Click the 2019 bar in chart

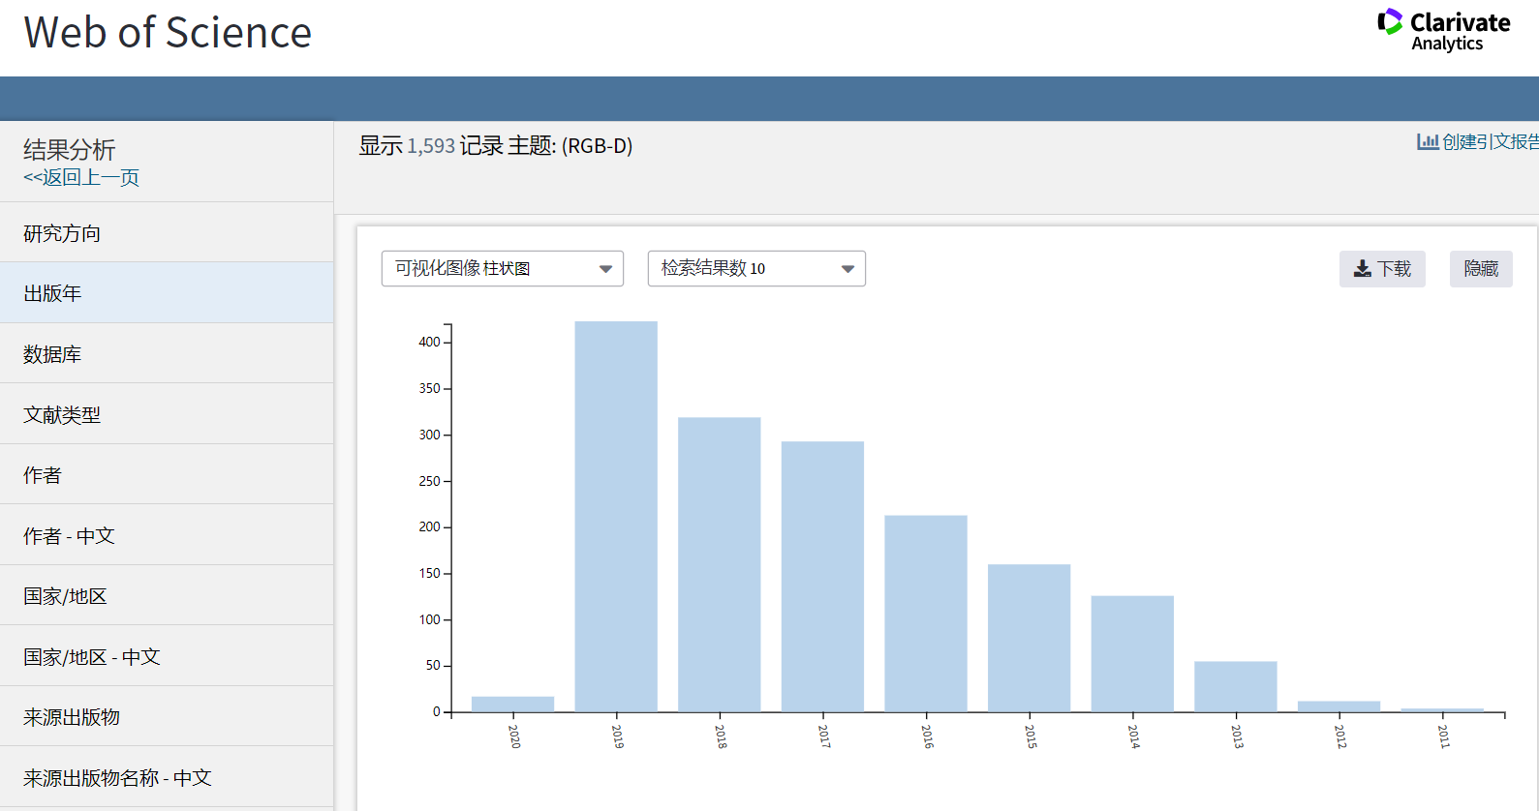pos(616,517)
